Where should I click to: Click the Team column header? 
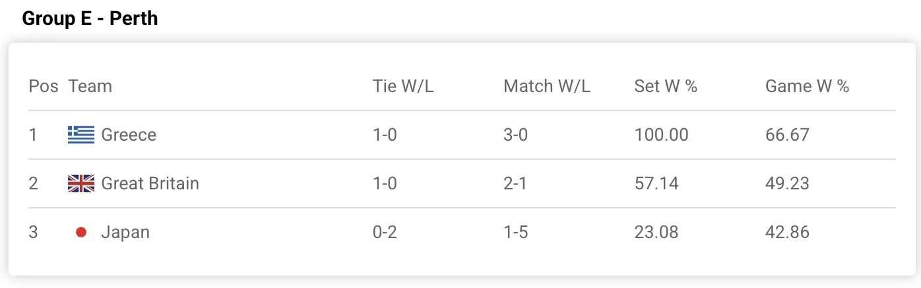pyautogui.click(x=90, y=86)
